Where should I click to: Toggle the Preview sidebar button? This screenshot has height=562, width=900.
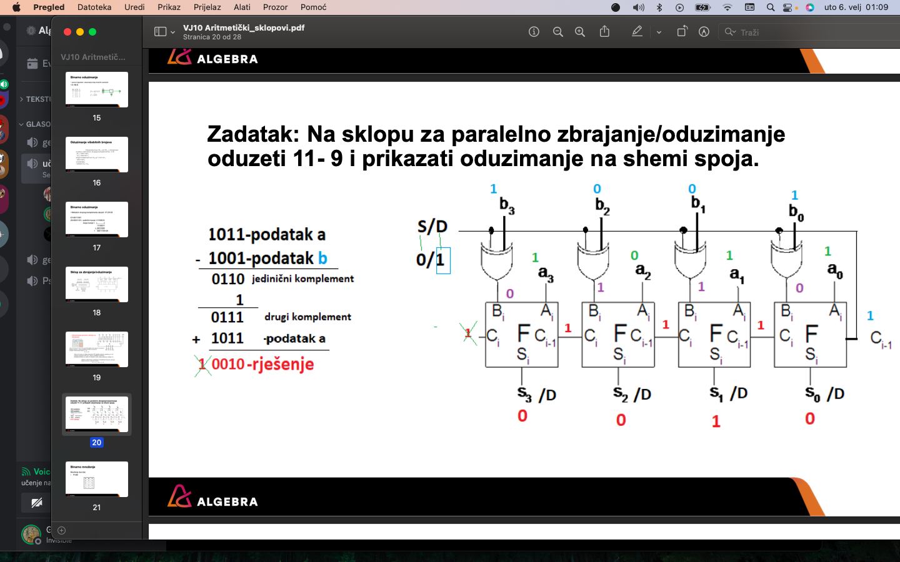coord(161,32)
